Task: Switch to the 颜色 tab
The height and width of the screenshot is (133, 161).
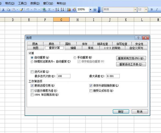Action: point(52,44)
